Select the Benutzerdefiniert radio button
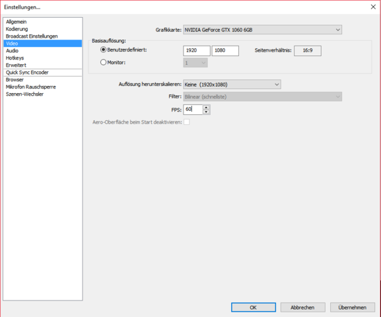The image size is (381, 317). 103,50
